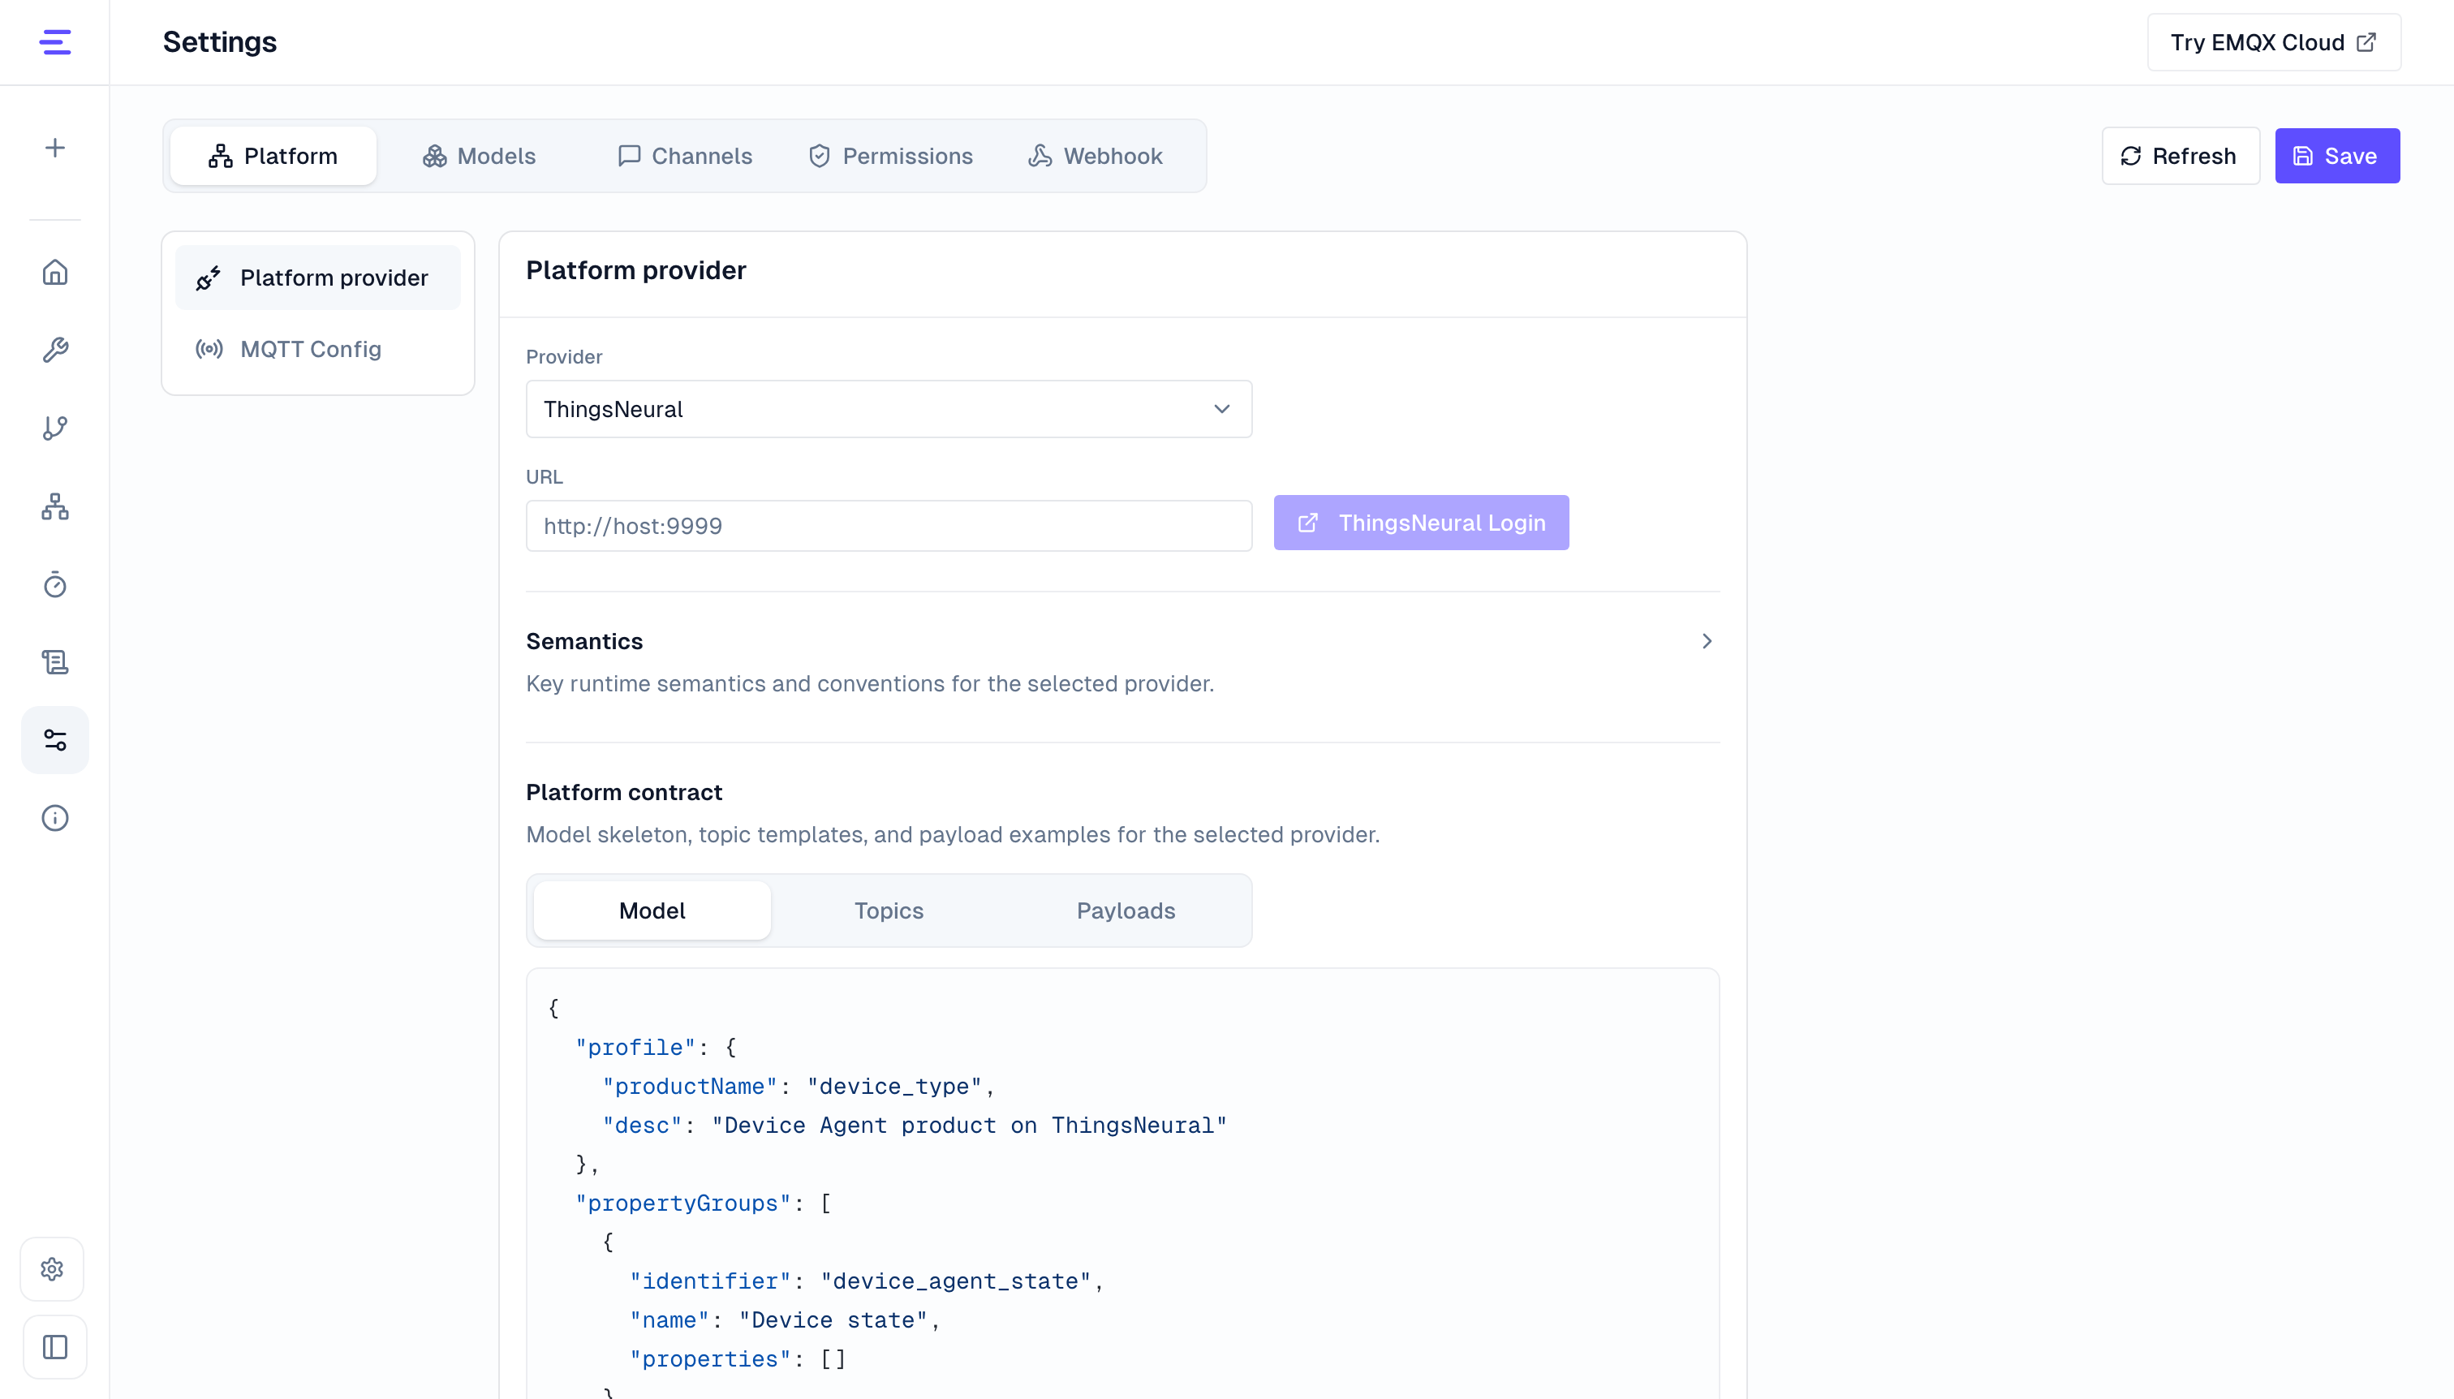Viewport: 2454px width, 1399px height.
Task: Open the wrench tools icon
Action: click(54, 350)
